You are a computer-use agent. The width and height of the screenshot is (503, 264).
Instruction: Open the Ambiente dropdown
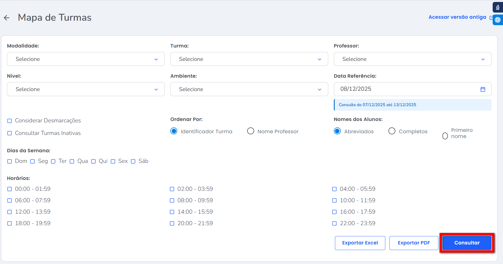pyautogui.click(x=249, y=89)
